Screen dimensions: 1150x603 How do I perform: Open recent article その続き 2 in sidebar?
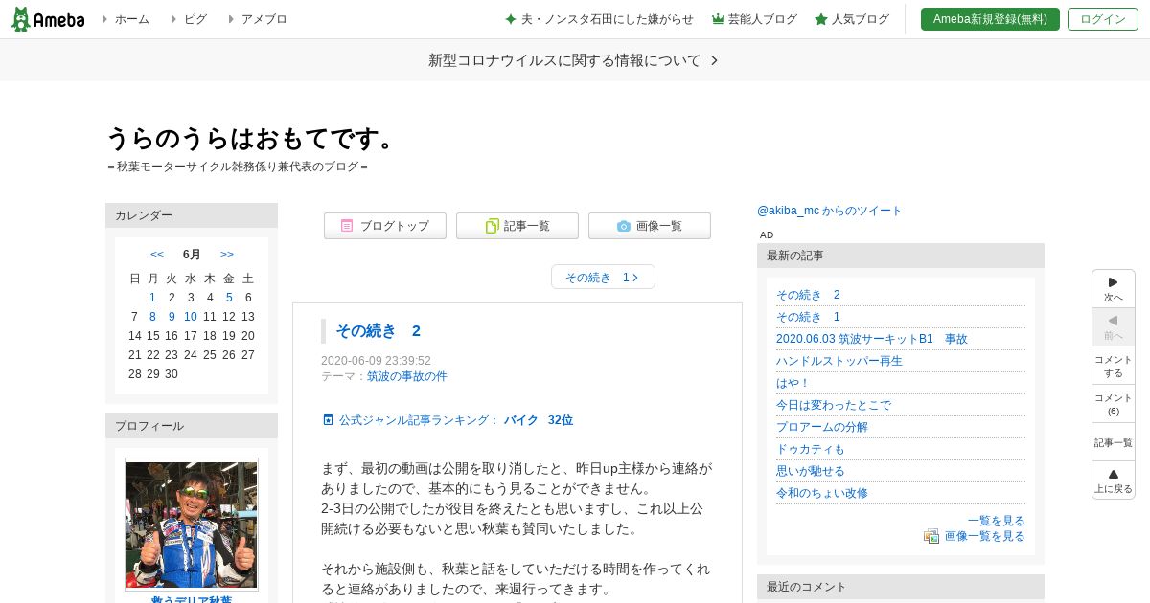(808, 295)
